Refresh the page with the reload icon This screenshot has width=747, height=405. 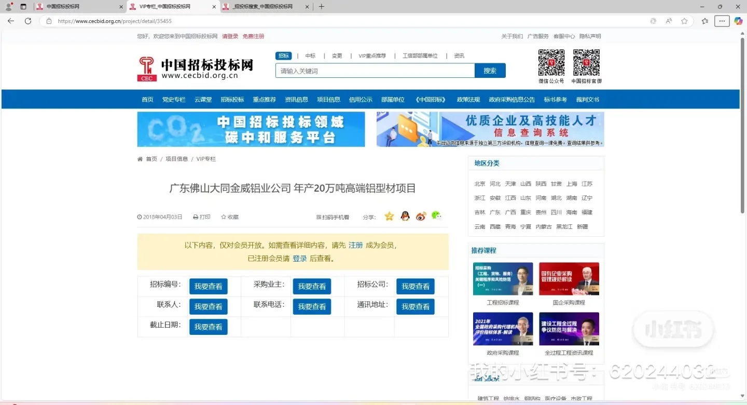point(28,21)
